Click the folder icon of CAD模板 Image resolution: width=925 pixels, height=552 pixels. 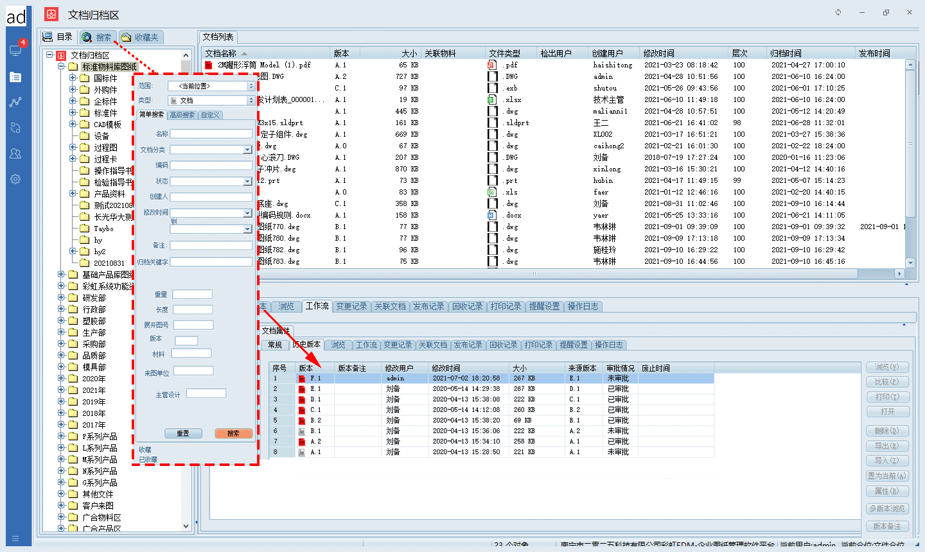coord(84,125)
